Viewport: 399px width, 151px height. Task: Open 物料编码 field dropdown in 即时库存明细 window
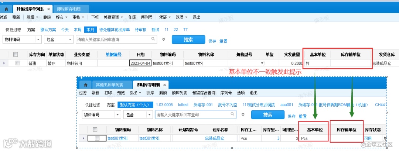pos(117,115)
